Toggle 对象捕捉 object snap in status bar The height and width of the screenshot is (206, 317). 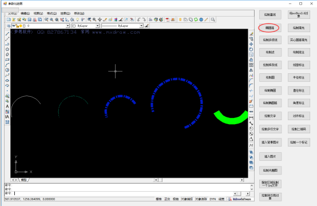(187, 199)
